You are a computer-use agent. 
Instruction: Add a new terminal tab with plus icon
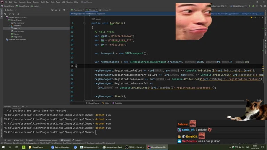pos(23,107)
